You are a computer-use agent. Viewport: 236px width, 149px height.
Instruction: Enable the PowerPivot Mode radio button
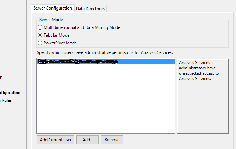40,43
